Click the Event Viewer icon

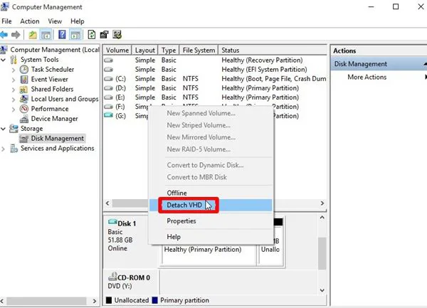pos(24,79)
